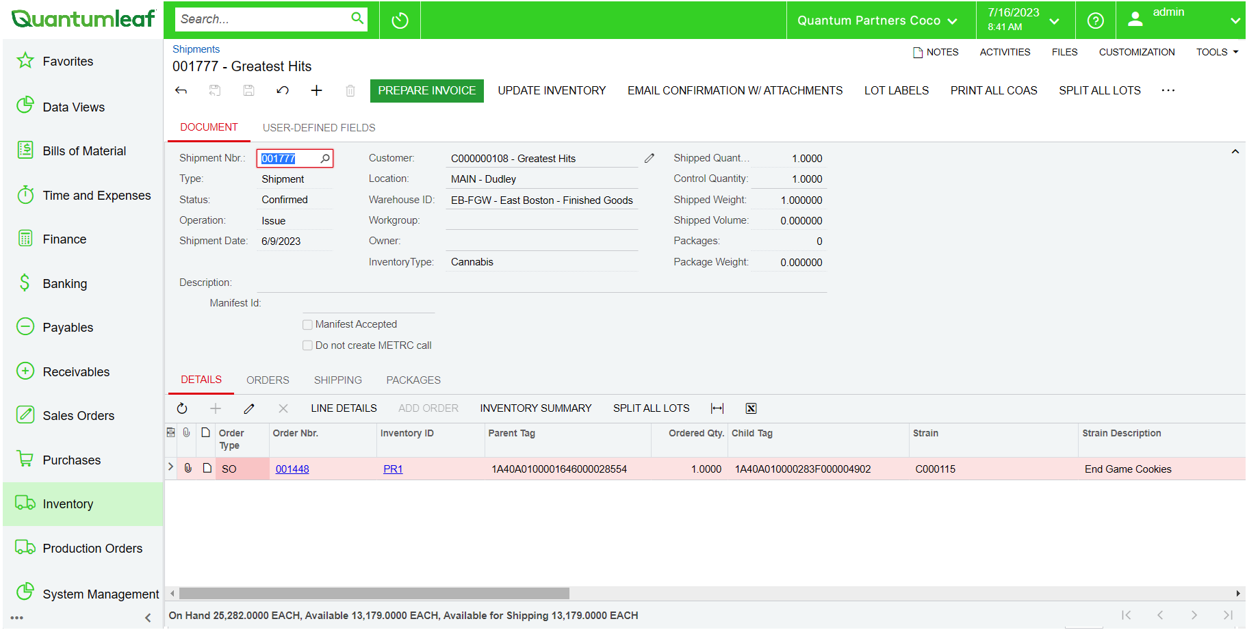Show more sidebar items ellipsis
The height and width of the screenshot is (630, 1247).
click(x=17, y=618)
